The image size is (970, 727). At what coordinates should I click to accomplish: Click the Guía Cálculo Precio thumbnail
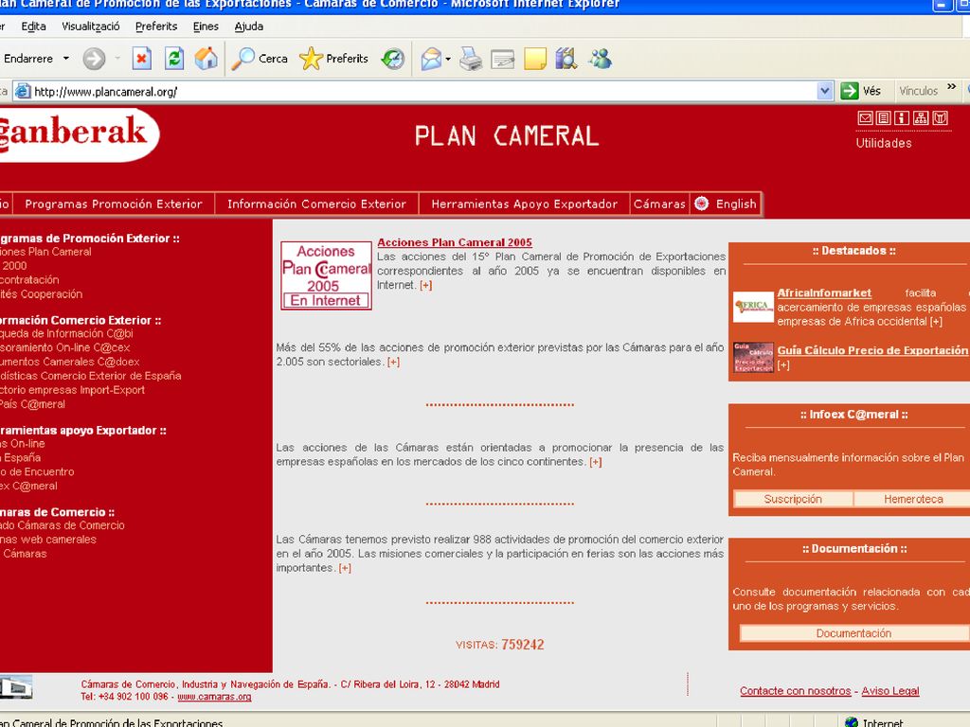pos(753,357)
